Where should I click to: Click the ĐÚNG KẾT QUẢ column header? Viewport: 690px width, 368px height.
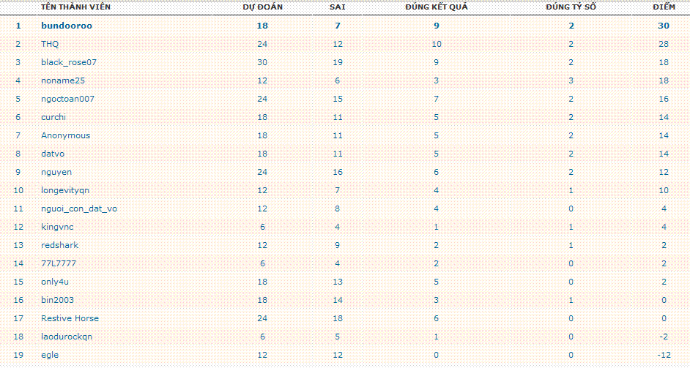tap(437, 7)
